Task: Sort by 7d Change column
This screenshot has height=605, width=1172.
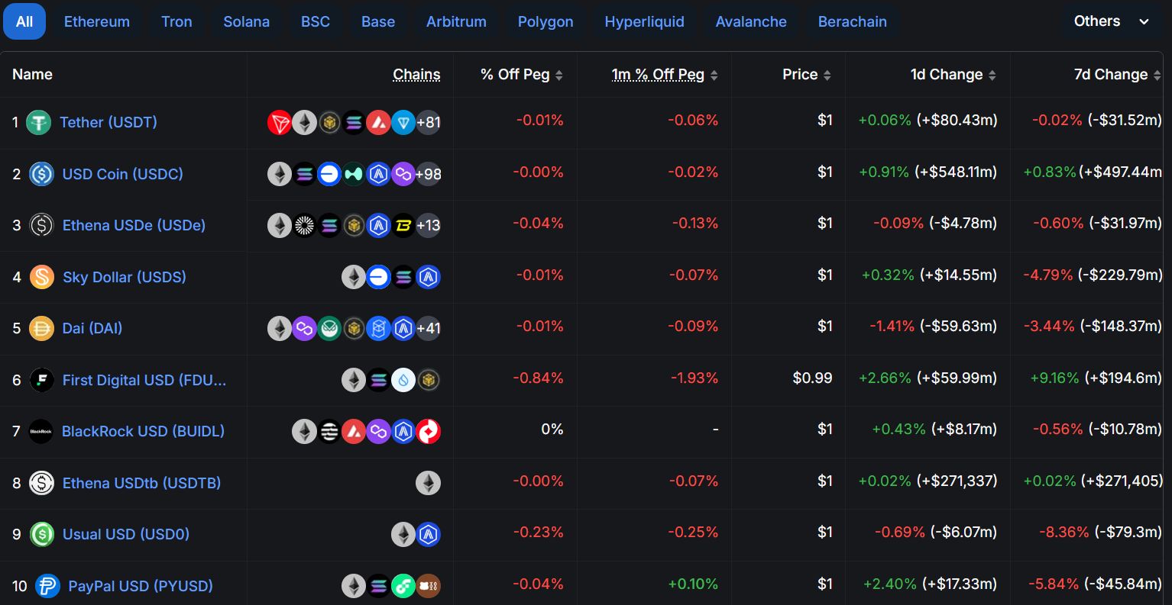Action: tap(1118, 75)
